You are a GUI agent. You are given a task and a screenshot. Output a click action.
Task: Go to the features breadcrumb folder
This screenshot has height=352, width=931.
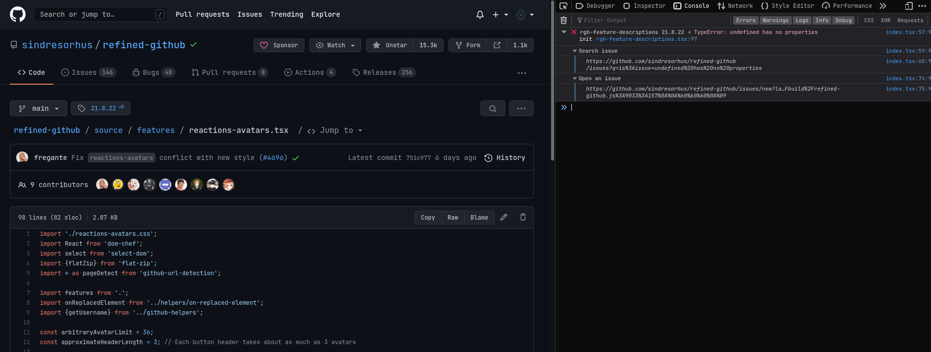tap(156, 130)
